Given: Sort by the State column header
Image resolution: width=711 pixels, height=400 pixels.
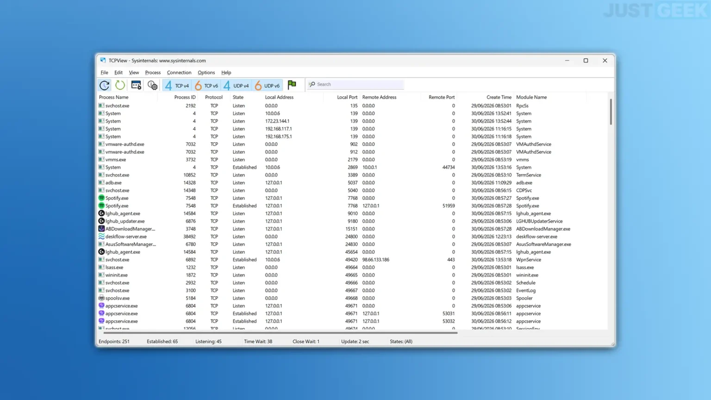Looking at the screenshot, I should [x=238, y=97].
